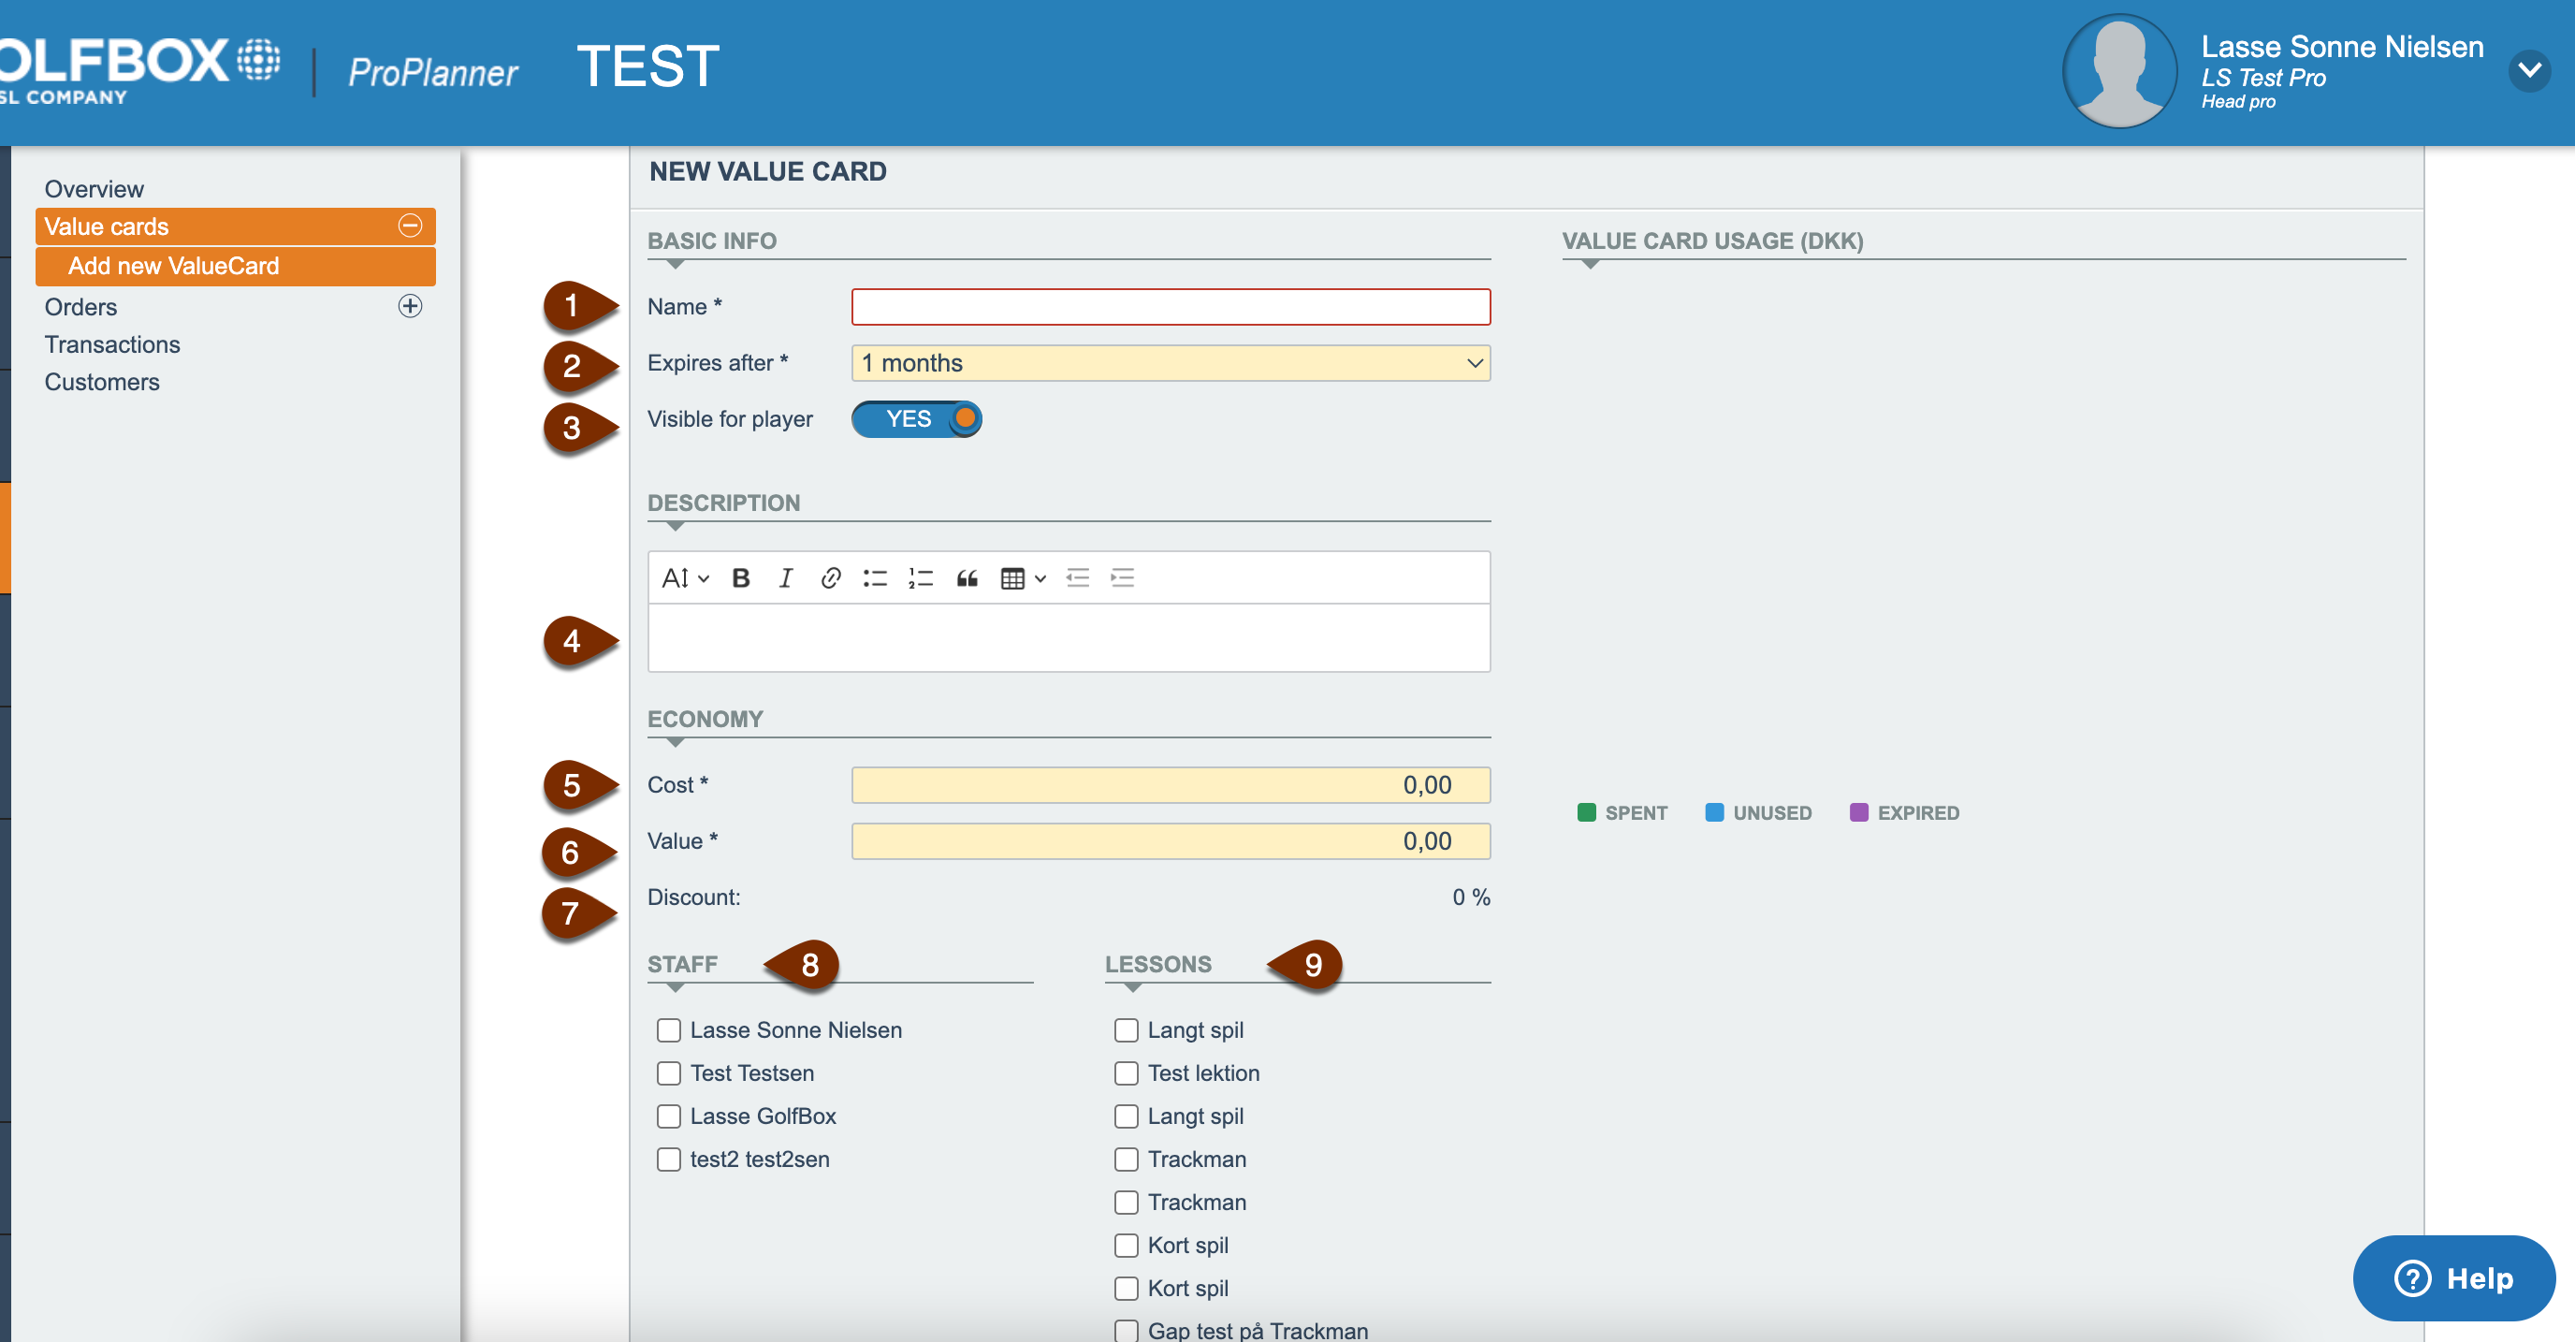Tick the Langt spil checkbox above Test lektion
2575x1342 pixels.
(x=1127, y=1030)
